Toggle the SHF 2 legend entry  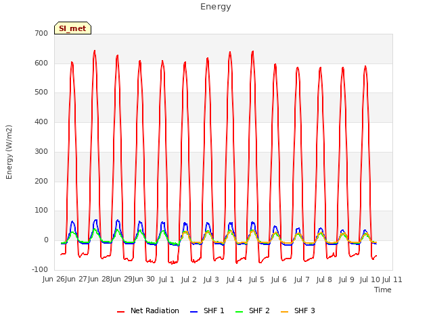click(252, 310)
